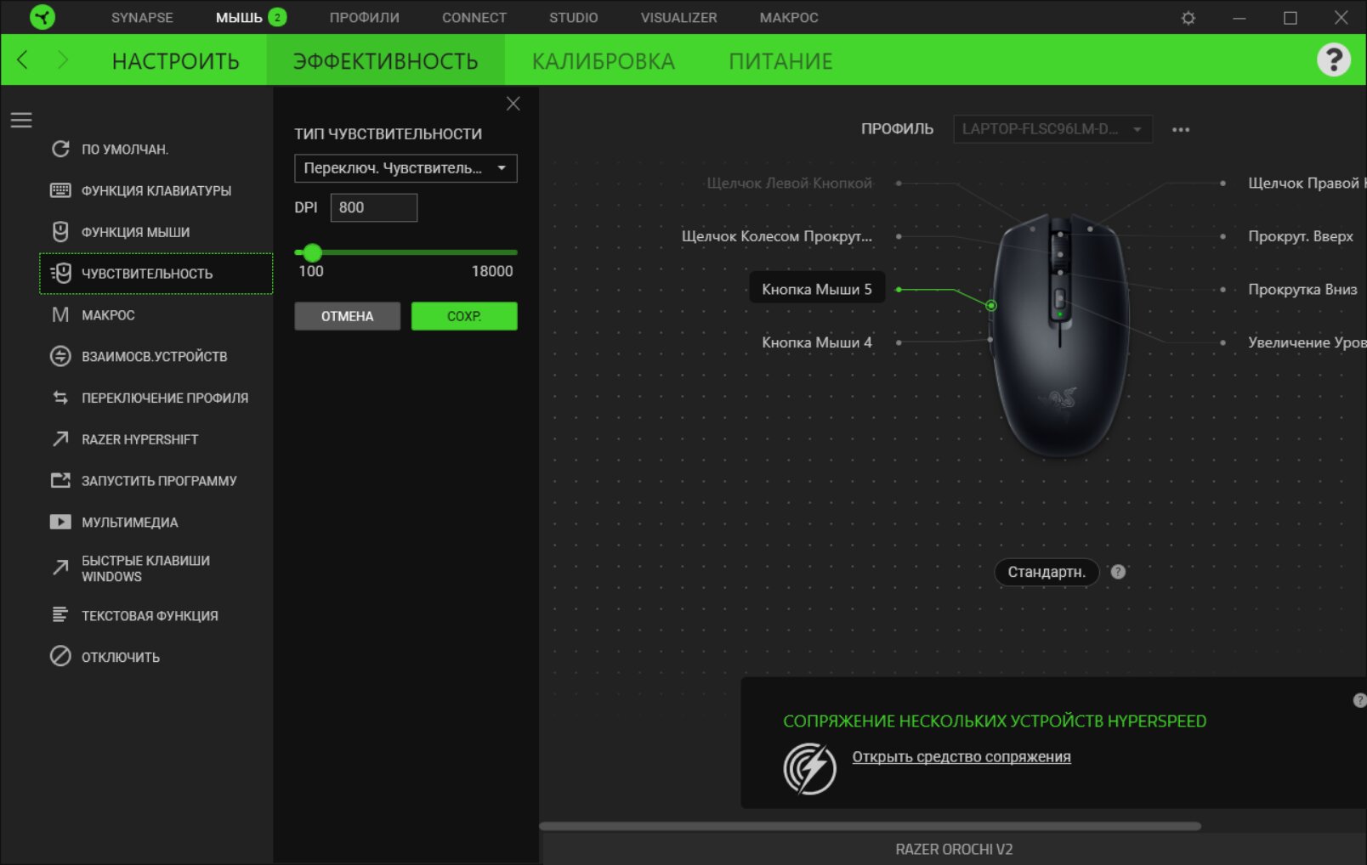Click the DPI slider handle

[x=312, y=252]
